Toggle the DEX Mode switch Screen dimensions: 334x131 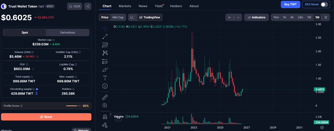[x=324, y=4]
